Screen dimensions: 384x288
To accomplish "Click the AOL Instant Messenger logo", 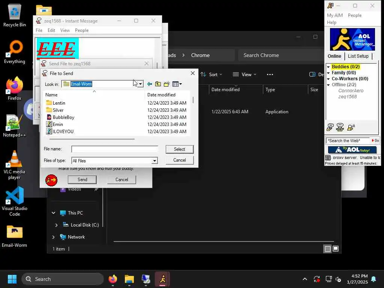I will pyautogui.click(x=352, y=39).
